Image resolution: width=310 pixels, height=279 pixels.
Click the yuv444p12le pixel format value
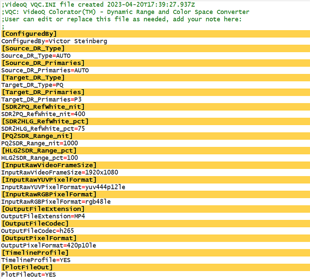pyautogui.click(x=105, y=187)
